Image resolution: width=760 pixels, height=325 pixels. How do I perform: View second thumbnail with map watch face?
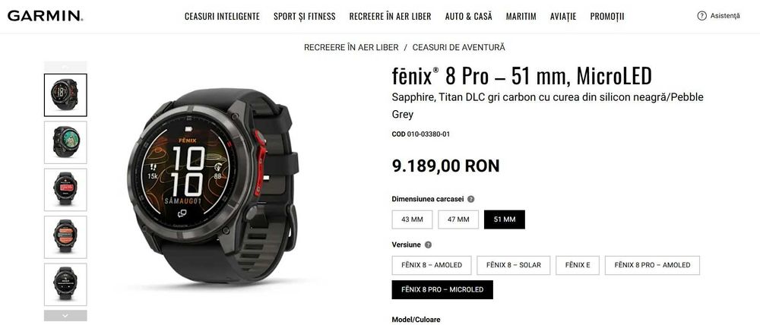click(65, 143)
